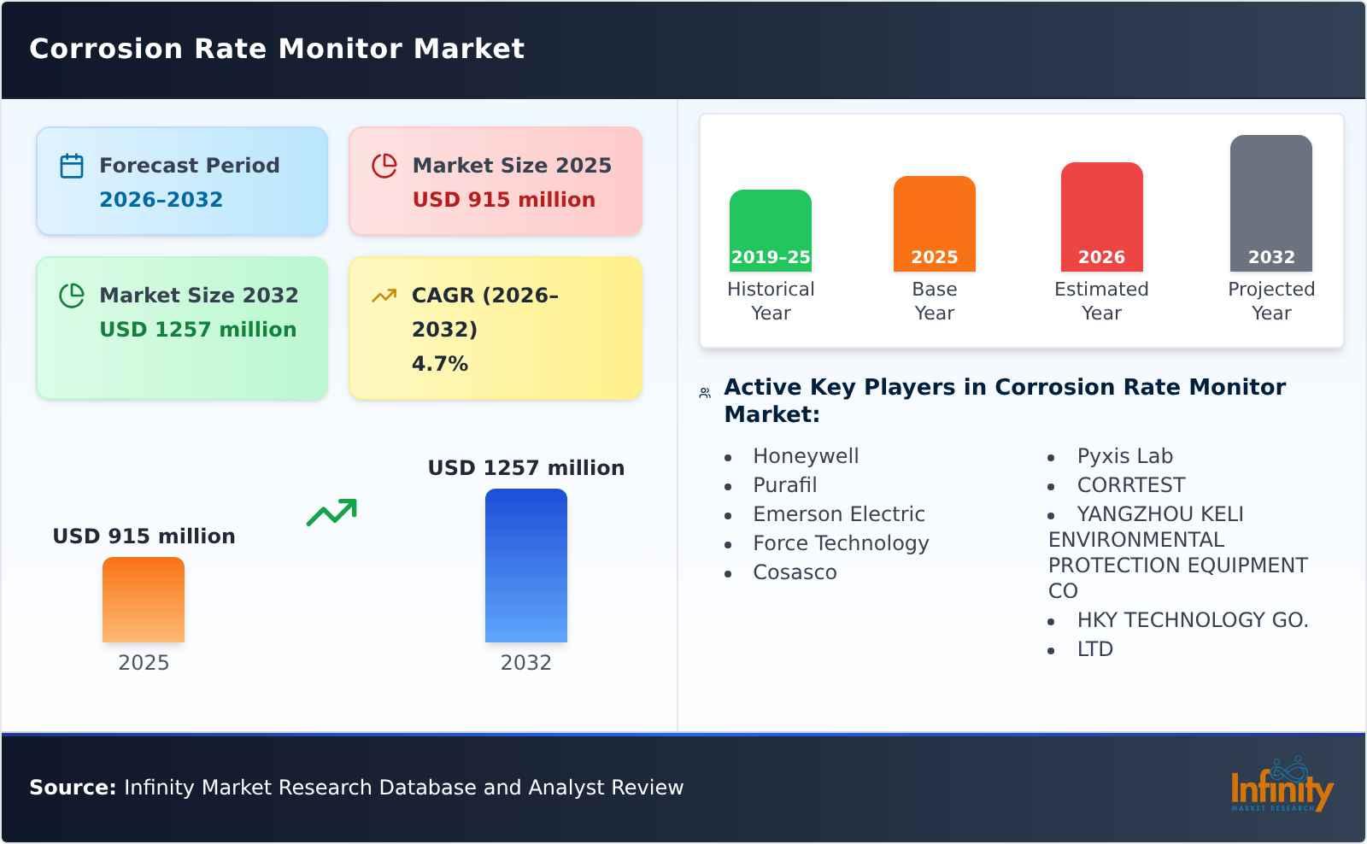This screenshot has width=1367, height=844.
Task: Expand the CORRTEST list item
Action: pyautogui.click(x=1131, y=484)
